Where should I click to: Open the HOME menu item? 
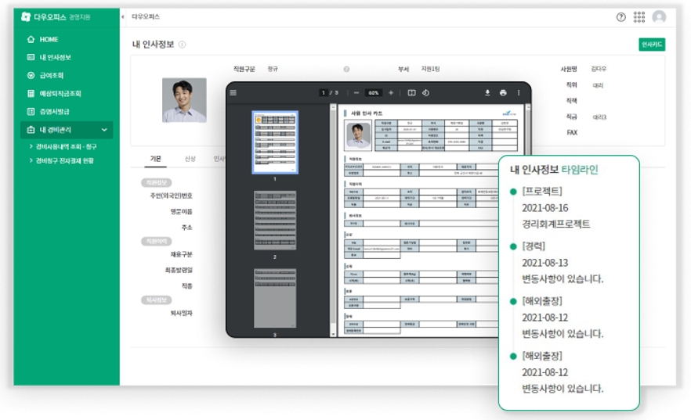pyautogui.click(x=49, y=40)
